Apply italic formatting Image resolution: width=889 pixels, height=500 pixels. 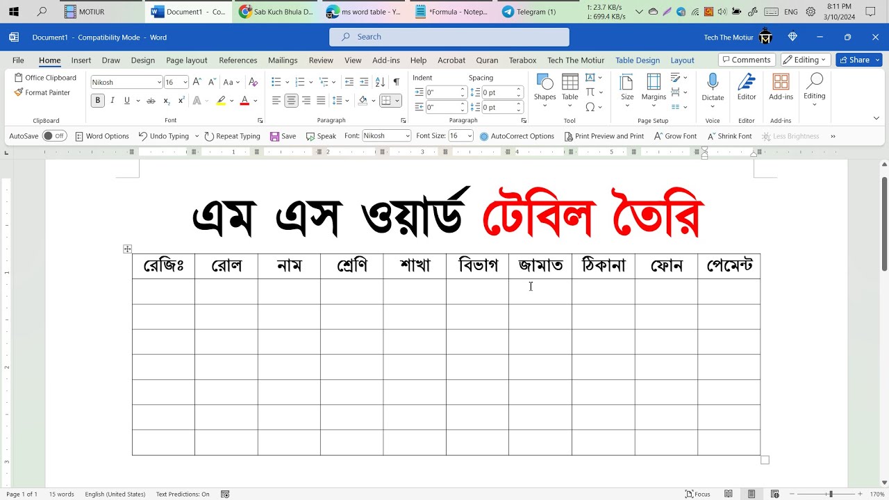click(113, 101)
